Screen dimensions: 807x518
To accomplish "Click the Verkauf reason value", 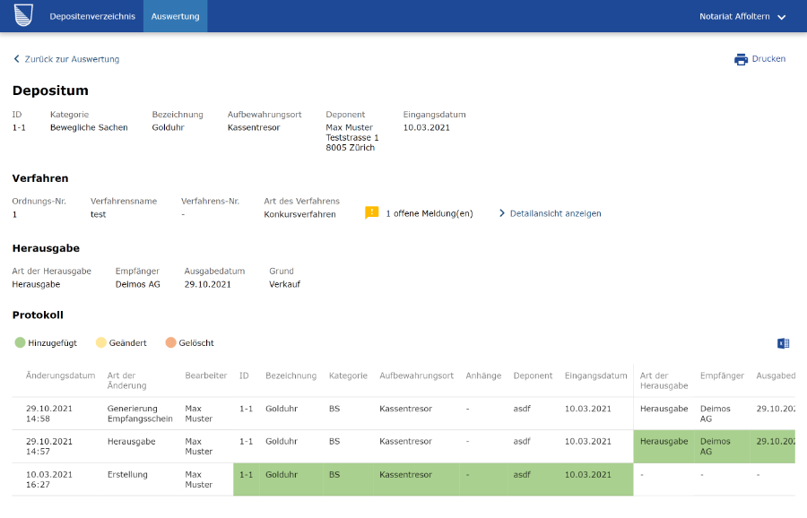I will [x=284, y=284].
